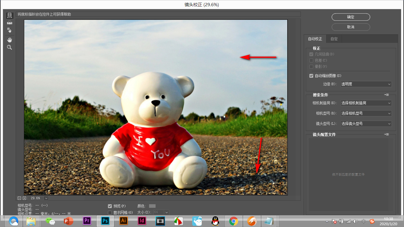The image size is (404, 227).
Task: Open Google Chrome from the taskbar
Action: (x=234, y=221)
